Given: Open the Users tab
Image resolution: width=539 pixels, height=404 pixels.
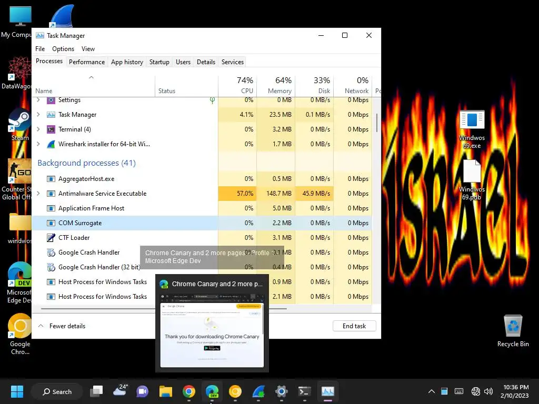Looking at the screenshot, I should click(x=183, y=62).
